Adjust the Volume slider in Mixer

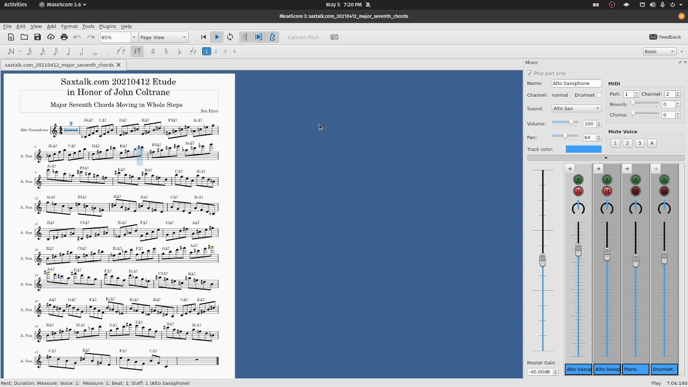pos(565,123)
